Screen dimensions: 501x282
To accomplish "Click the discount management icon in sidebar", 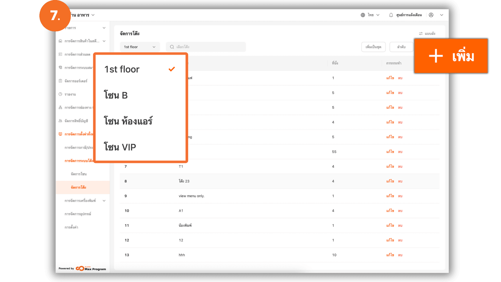I will (x=61, y=54).
